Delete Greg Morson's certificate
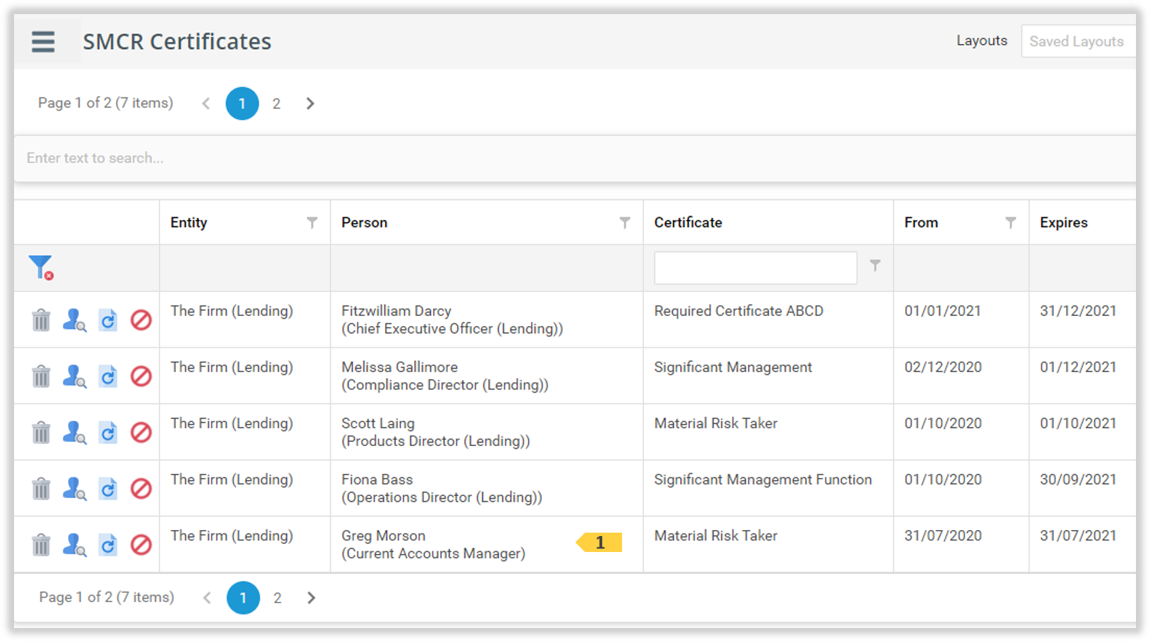The width and height of the screenshot is (1150, 642). (41, 545)
